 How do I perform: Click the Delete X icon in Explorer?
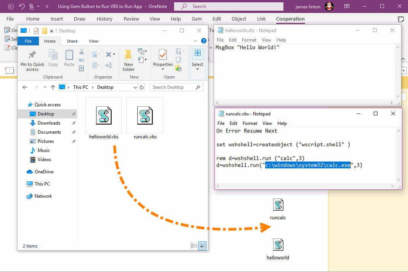[109, 54]
